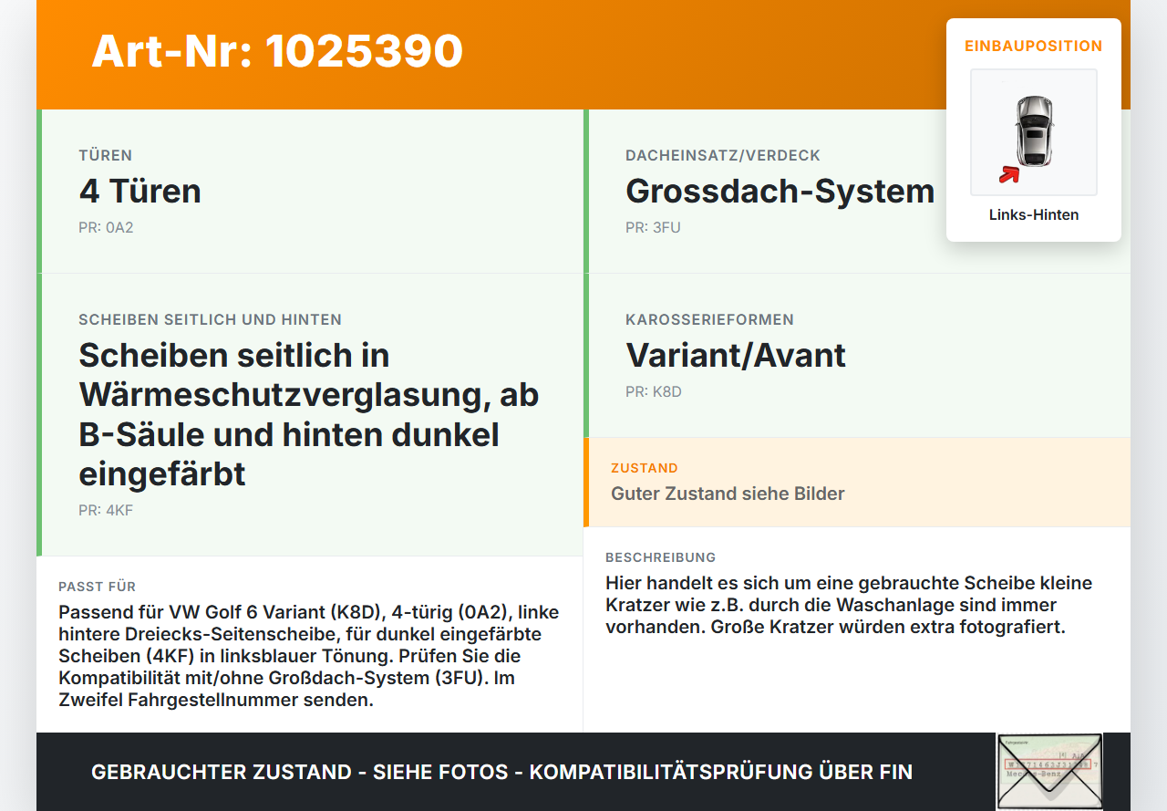Click the Scheiben seitlich Wärmeschutzverglasung heading
Screen dimensions: 1167x811
(309, 414)
